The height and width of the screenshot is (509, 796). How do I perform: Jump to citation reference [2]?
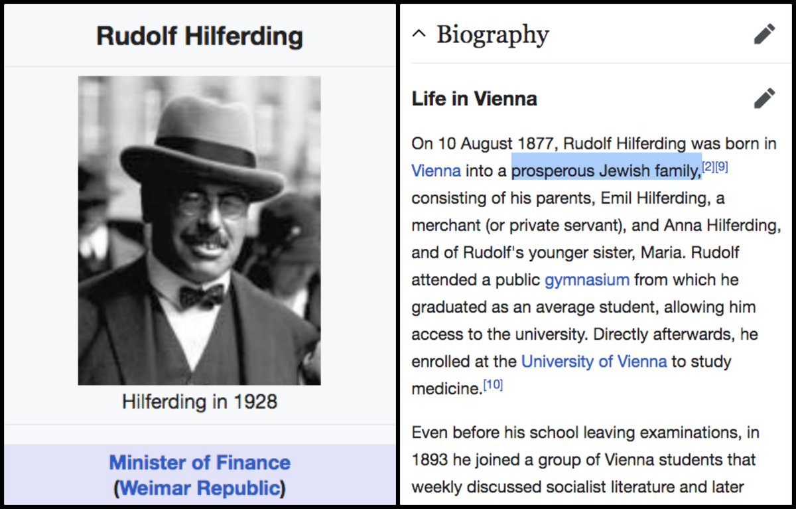(x=708, y=168)
